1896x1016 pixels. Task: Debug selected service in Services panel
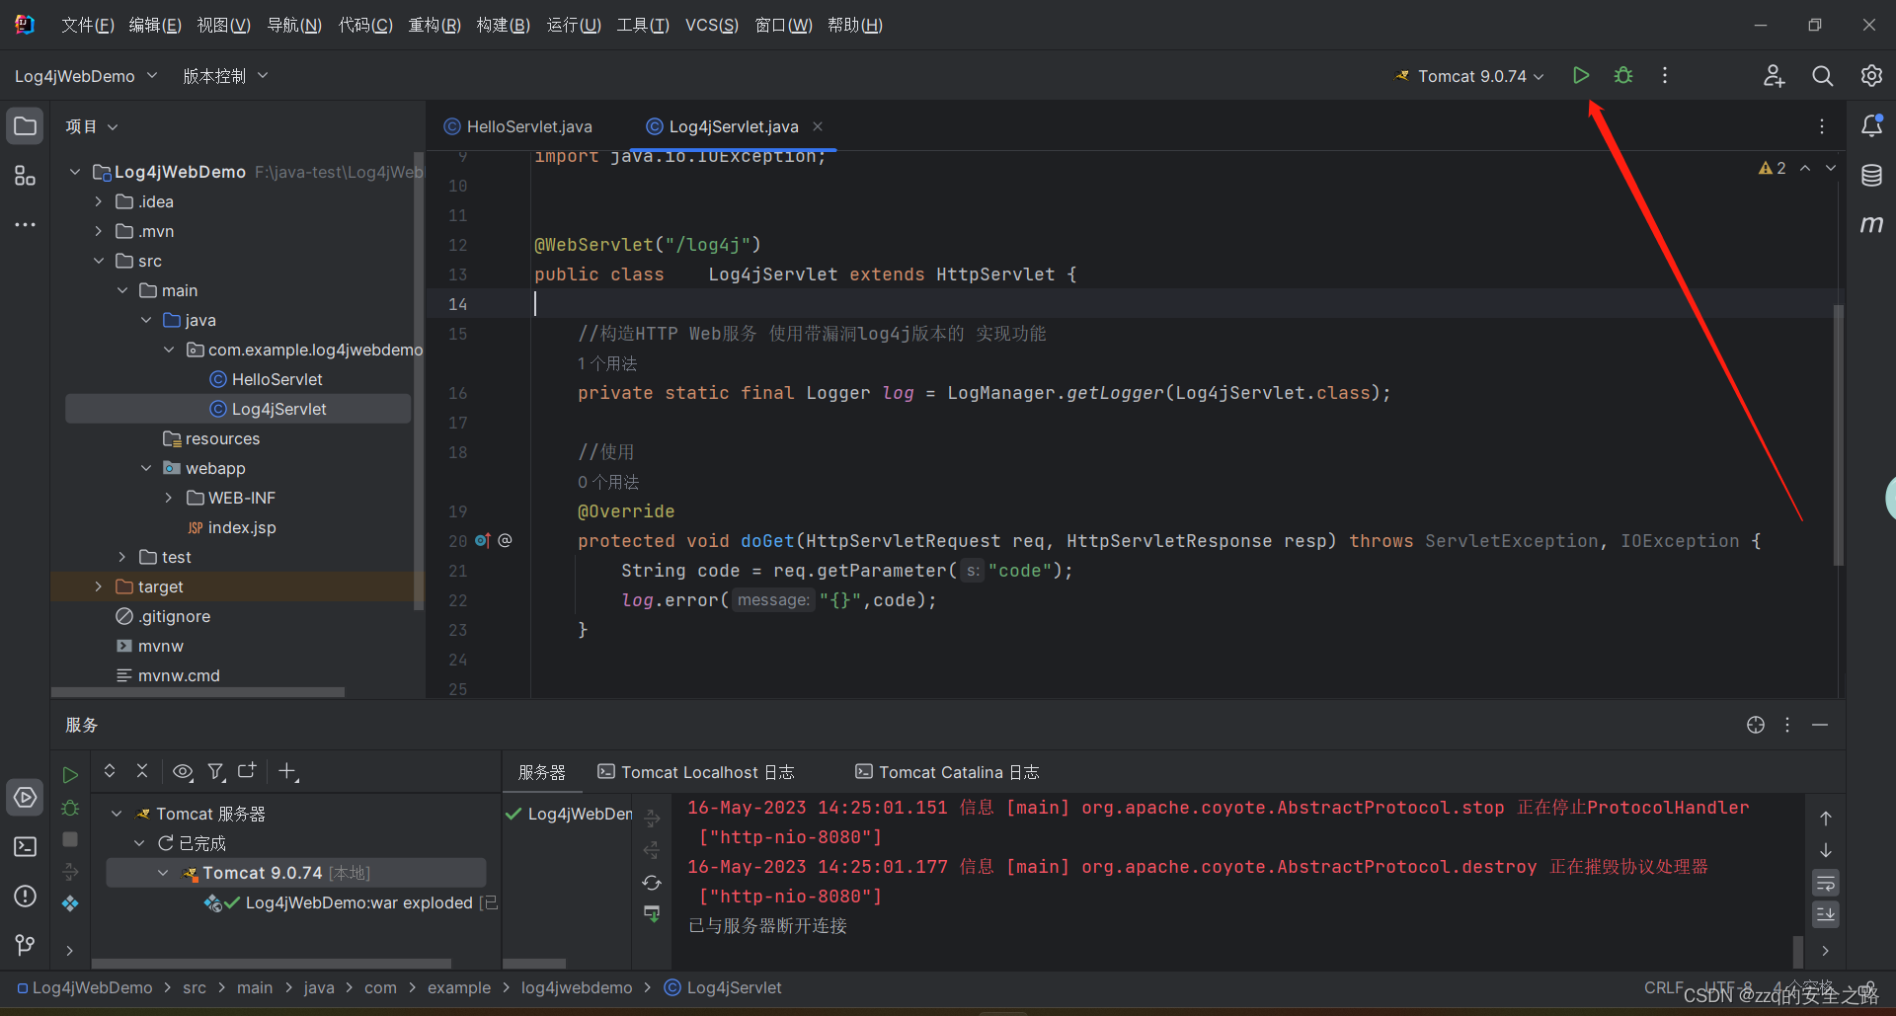click(x=70, y=808)
